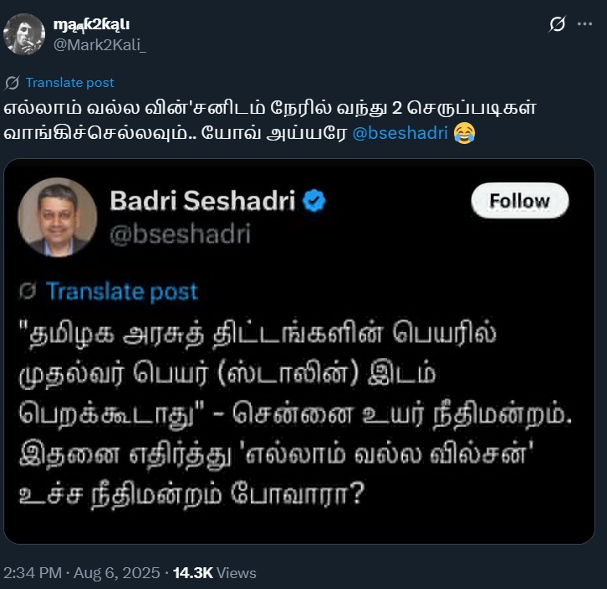Click the 14.3K Views count
Screen dimensions: 607x589
coord(214,573)
